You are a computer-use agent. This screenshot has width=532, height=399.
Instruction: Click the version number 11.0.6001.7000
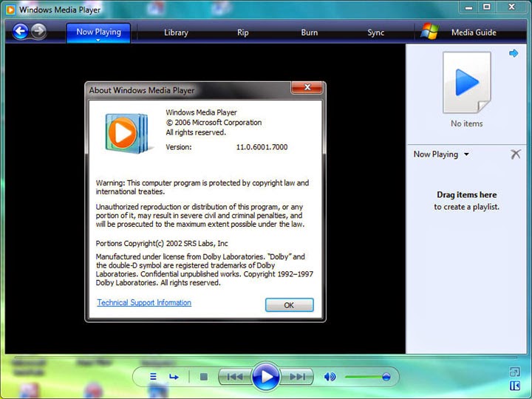[x=262, y=147]
